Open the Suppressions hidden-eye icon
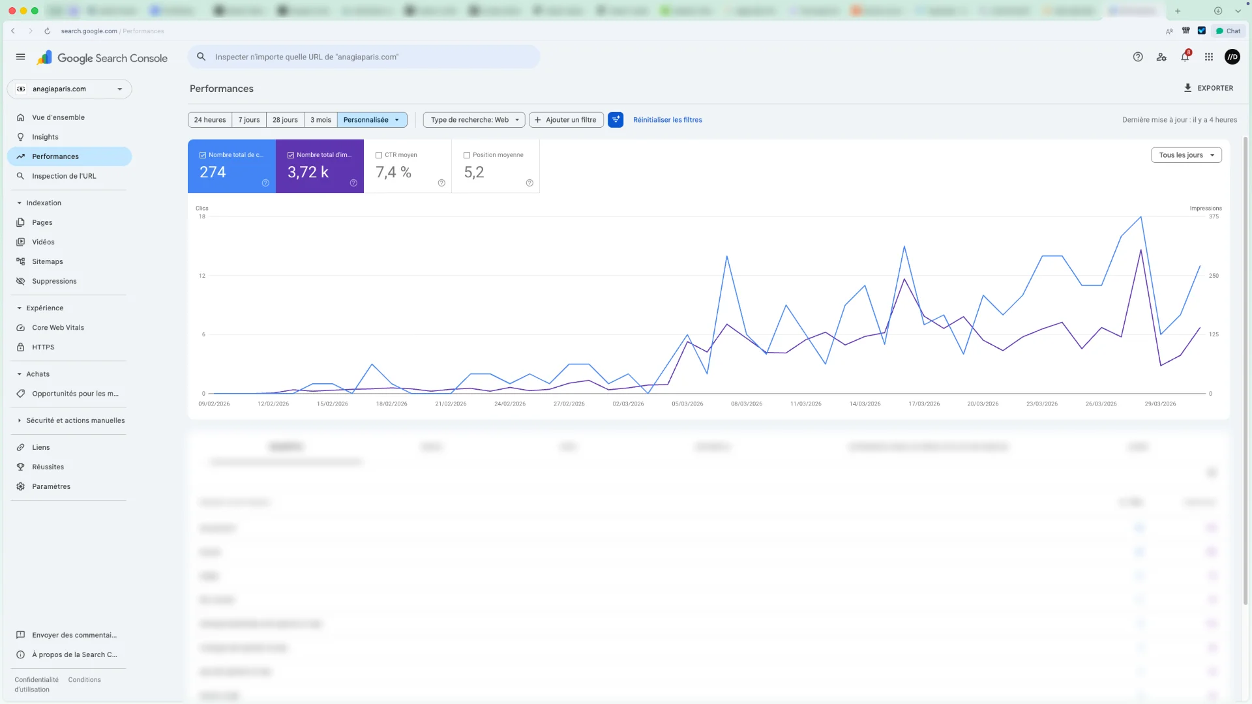The width and height of the screenshot is (1252, 704). point(20,281)
